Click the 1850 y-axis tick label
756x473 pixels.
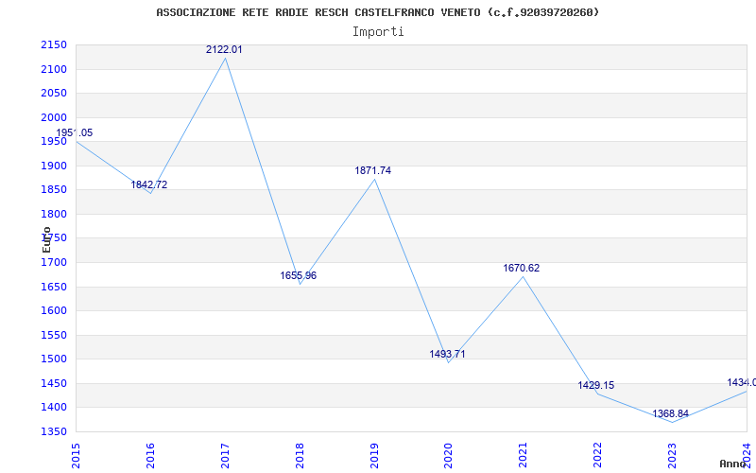[x=54, y=190]
